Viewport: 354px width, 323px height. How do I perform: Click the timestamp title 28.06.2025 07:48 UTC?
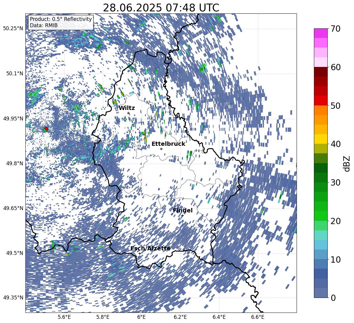pyautogui.click(x=161, y=8)
